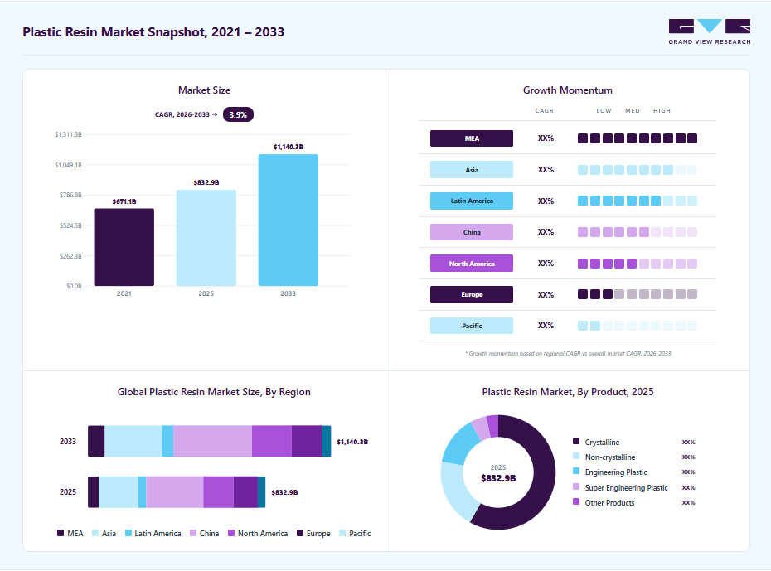
Task: Click the Asia legend swatch under region chart
Action: click(x=95, y=533)
